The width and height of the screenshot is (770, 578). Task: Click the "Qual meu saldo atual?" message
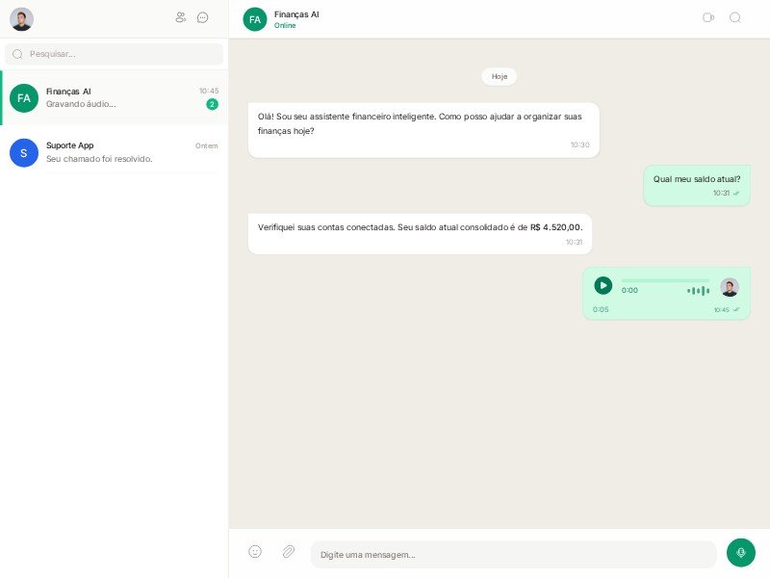coord(696,179)
